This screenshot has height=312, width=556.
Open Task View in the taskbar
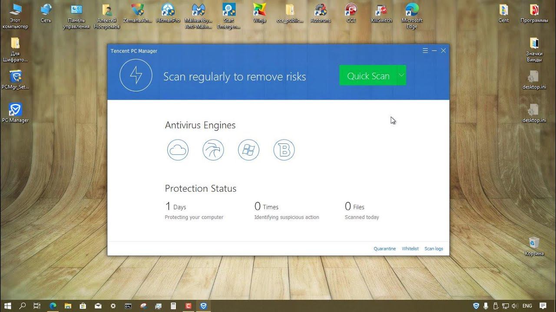(x=37, y=305)
